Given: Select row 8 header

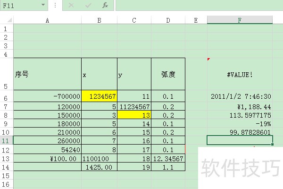Looking at the screenshot, I should [6, 115].
